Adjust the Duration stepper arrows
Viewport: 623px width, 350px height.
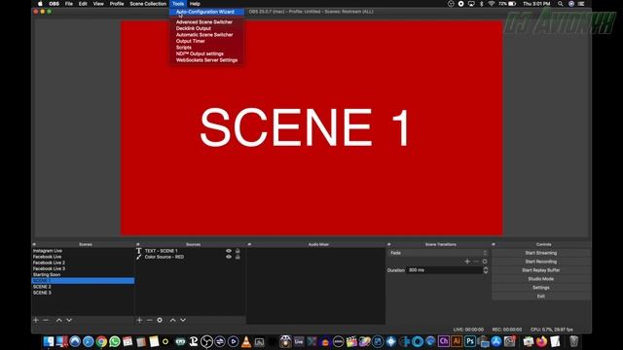(x=486, y=270)
